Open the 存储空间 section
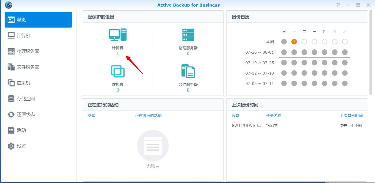This screenshot has height=183, width=375. [38, 99]
